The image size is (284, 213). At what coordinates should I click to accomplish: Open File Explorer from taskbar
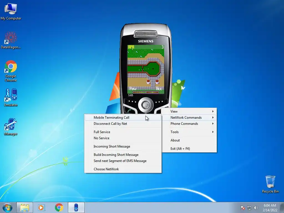point(25,207)
